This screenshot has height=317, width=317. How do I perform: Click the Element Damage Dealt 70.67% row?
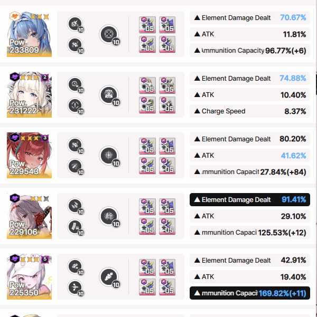250,18
